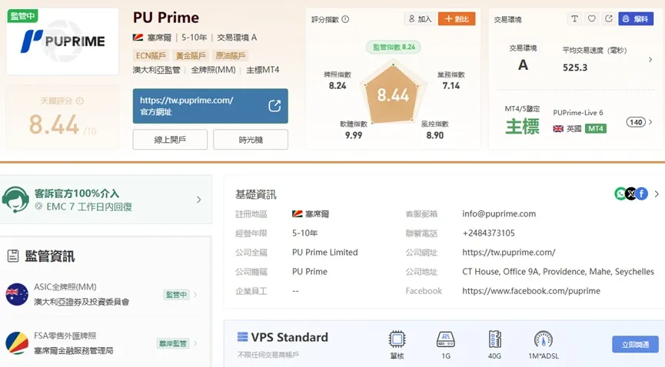Expand the PUPrime-Live 6 server chevron
665x367 pixels.
click(x=650, y=122)
